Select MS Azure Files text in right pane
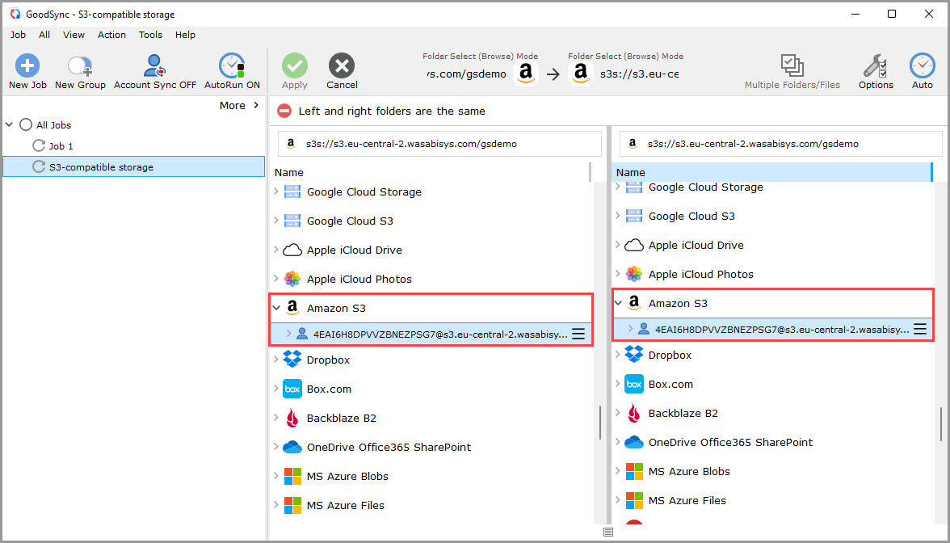Viewport: 950px width, 543px height. pyautogui.click(x=687, y=501)
